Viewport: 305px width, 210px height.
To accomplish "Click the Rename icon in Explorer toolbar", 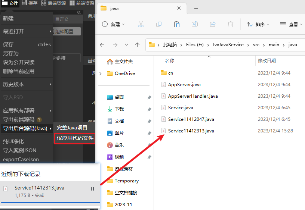I will click(195, 24).
